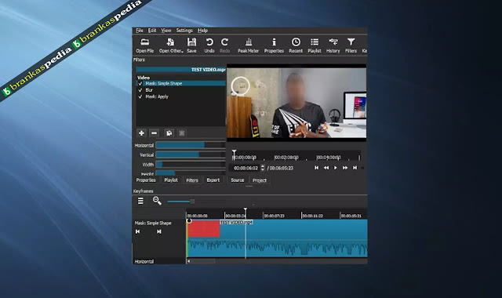Adjust the Vertical filter slider
Screen dimensions: 502x298
[x=191, y=154]
